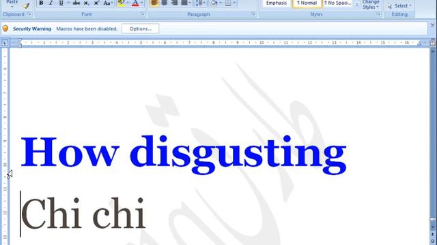Apply the No Spacing style
Image resolution: width=437 pixels, height=245 pixels.
pos(337,3)
